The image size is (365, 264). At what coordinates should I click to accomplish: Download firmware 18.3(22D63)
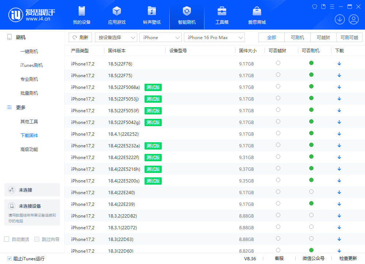coord(339,239)
